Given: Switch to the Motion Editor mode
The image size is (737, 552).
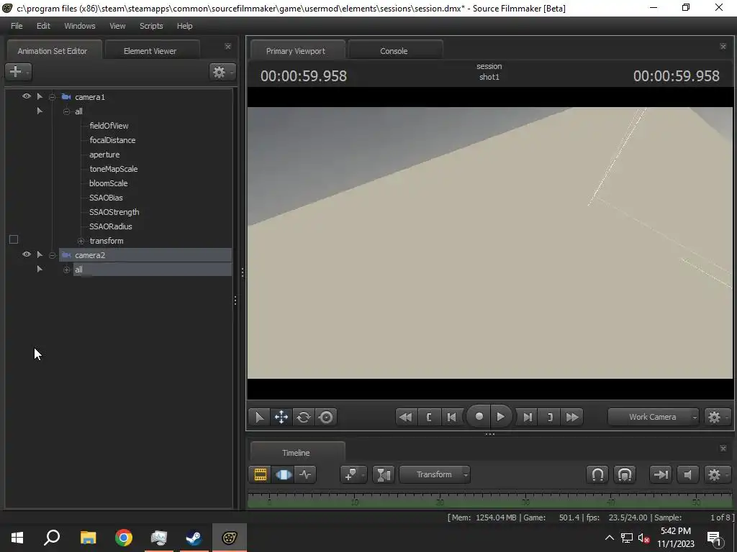Looking at the screenshot, I should coord(283,474).
